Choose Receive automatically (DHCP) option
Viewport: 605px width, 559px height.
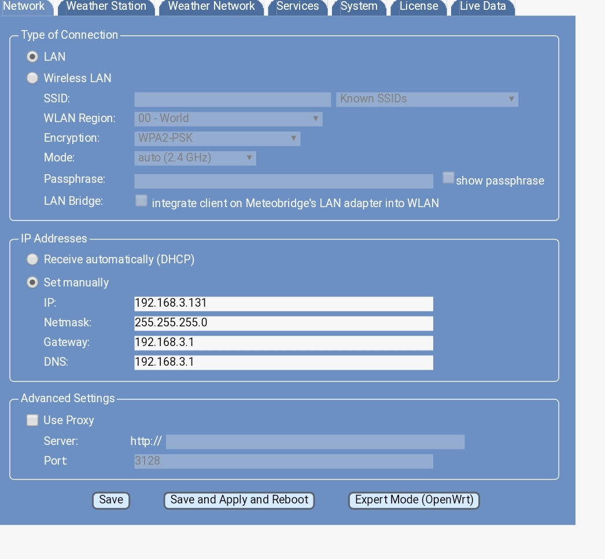(x=33, y=259)
